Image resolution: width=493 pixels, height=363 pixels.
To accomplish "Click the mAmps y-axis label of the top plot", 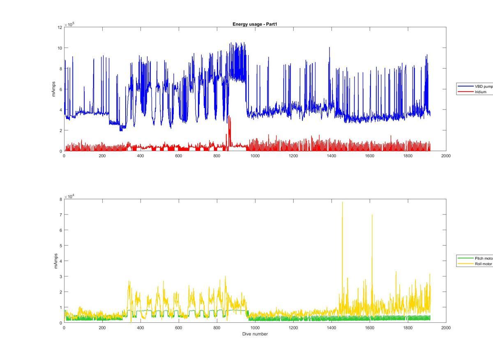I will 53,89.
